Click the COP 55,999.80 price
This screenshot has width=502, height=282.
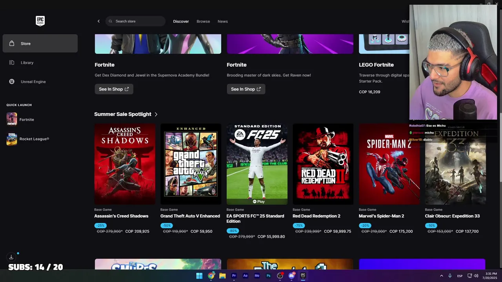pos(271,237)
